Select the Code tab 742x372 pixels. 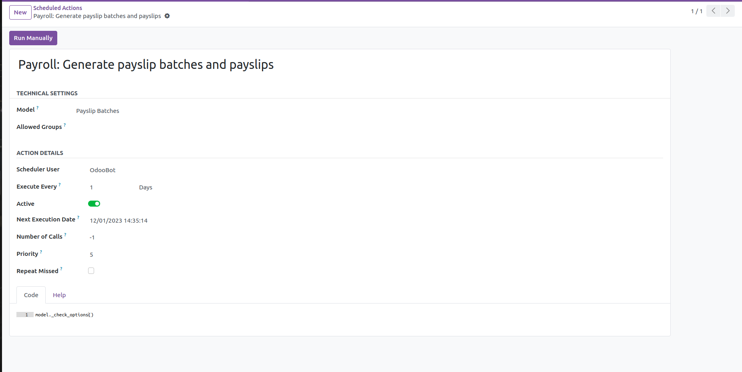click(31, 295)
